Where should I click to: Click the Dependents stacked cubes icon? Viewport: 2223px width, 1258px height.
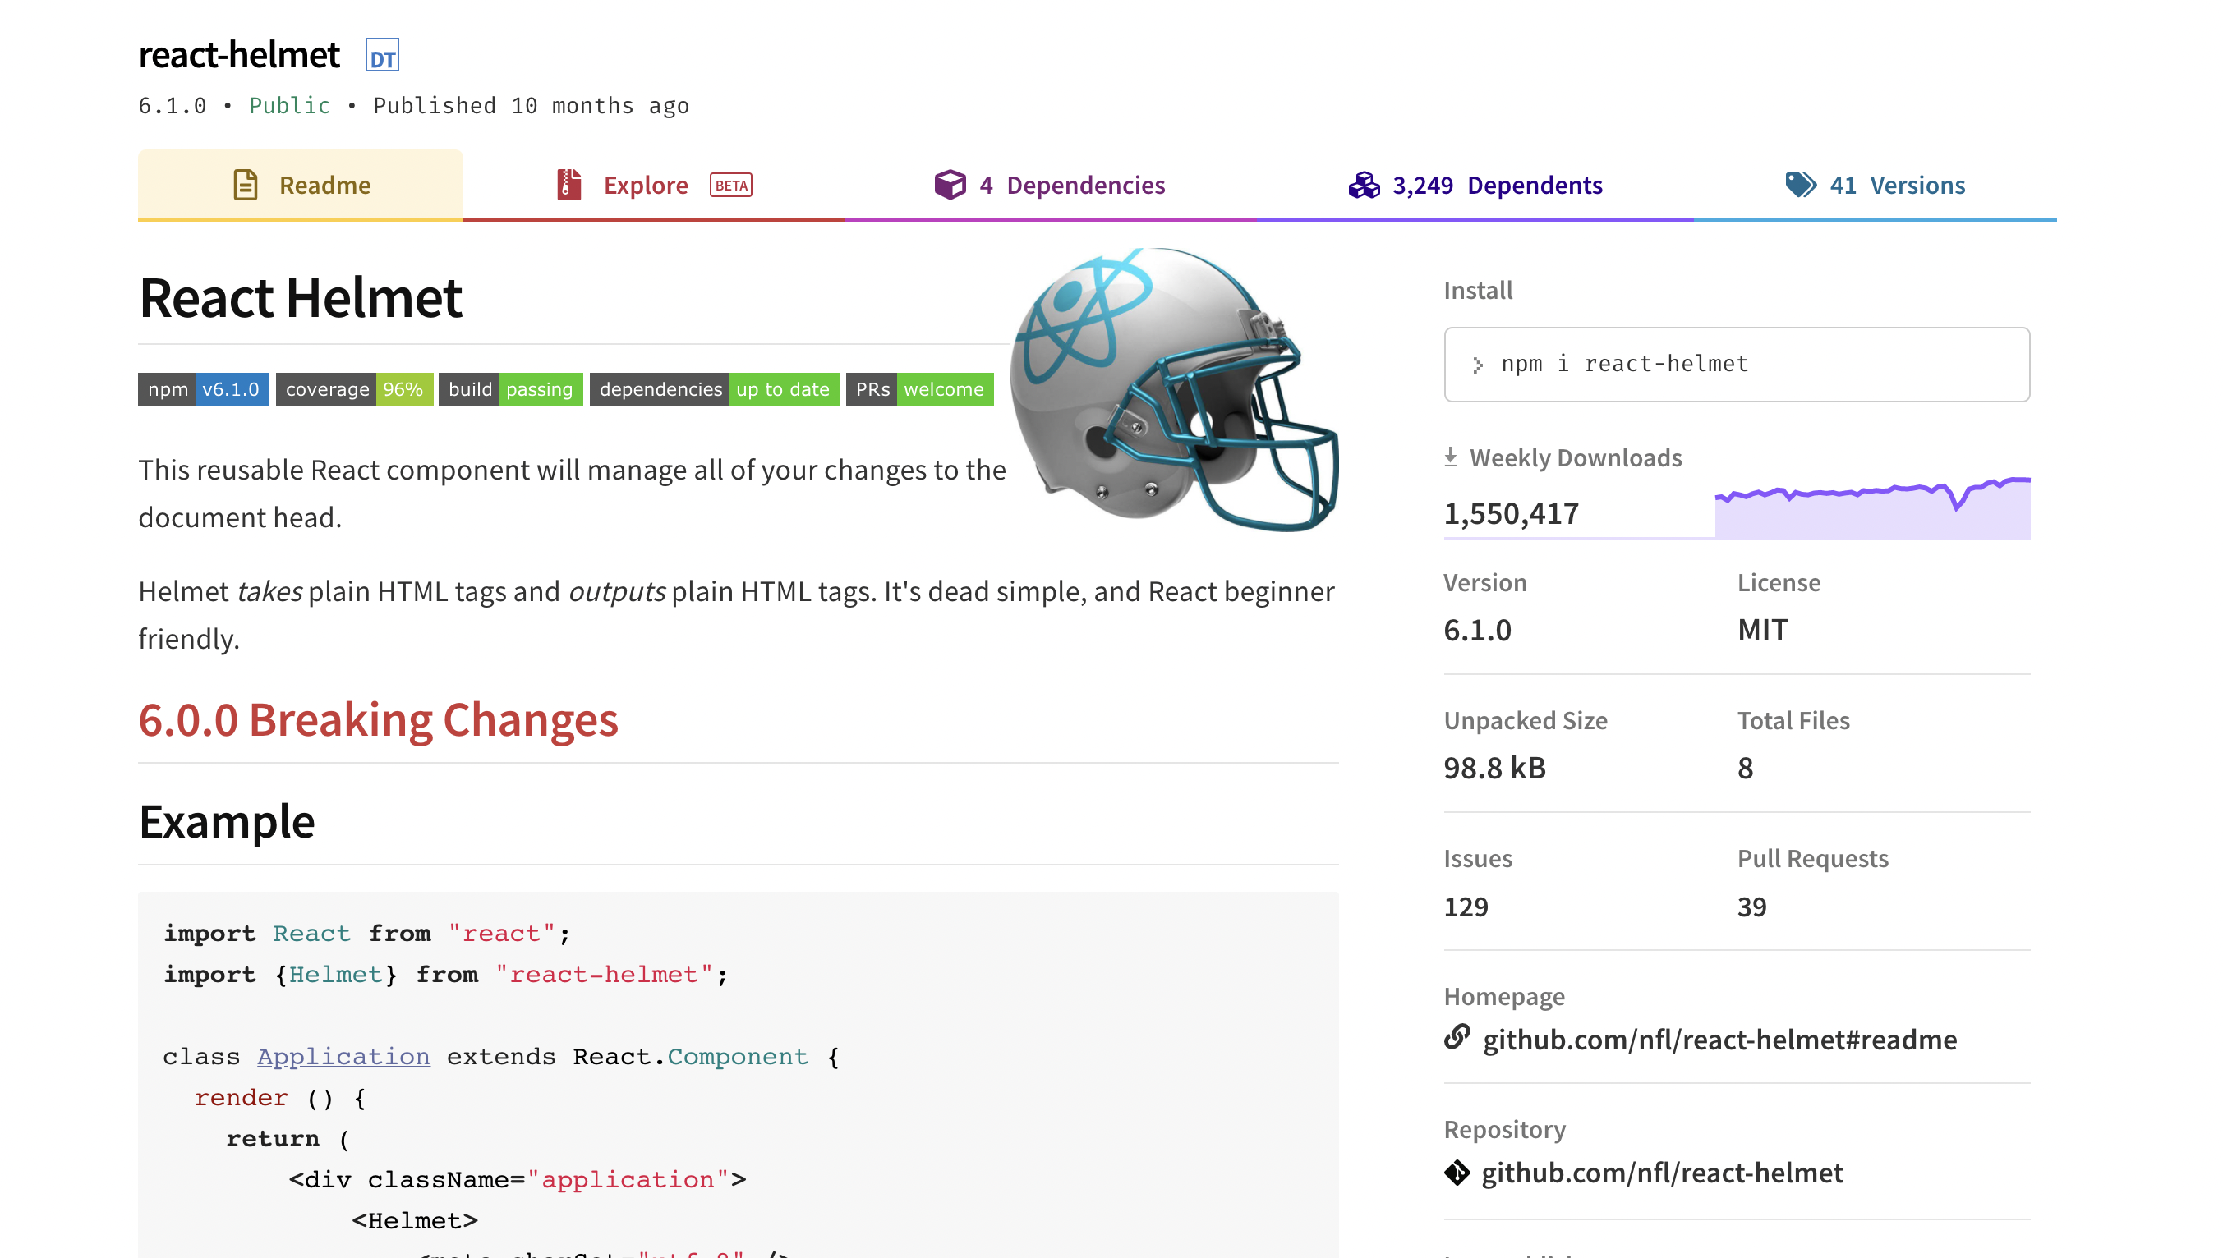1364,185
